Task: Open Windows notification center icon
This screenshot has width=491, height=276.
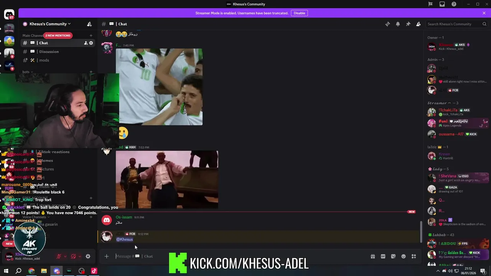Action: 483,271
